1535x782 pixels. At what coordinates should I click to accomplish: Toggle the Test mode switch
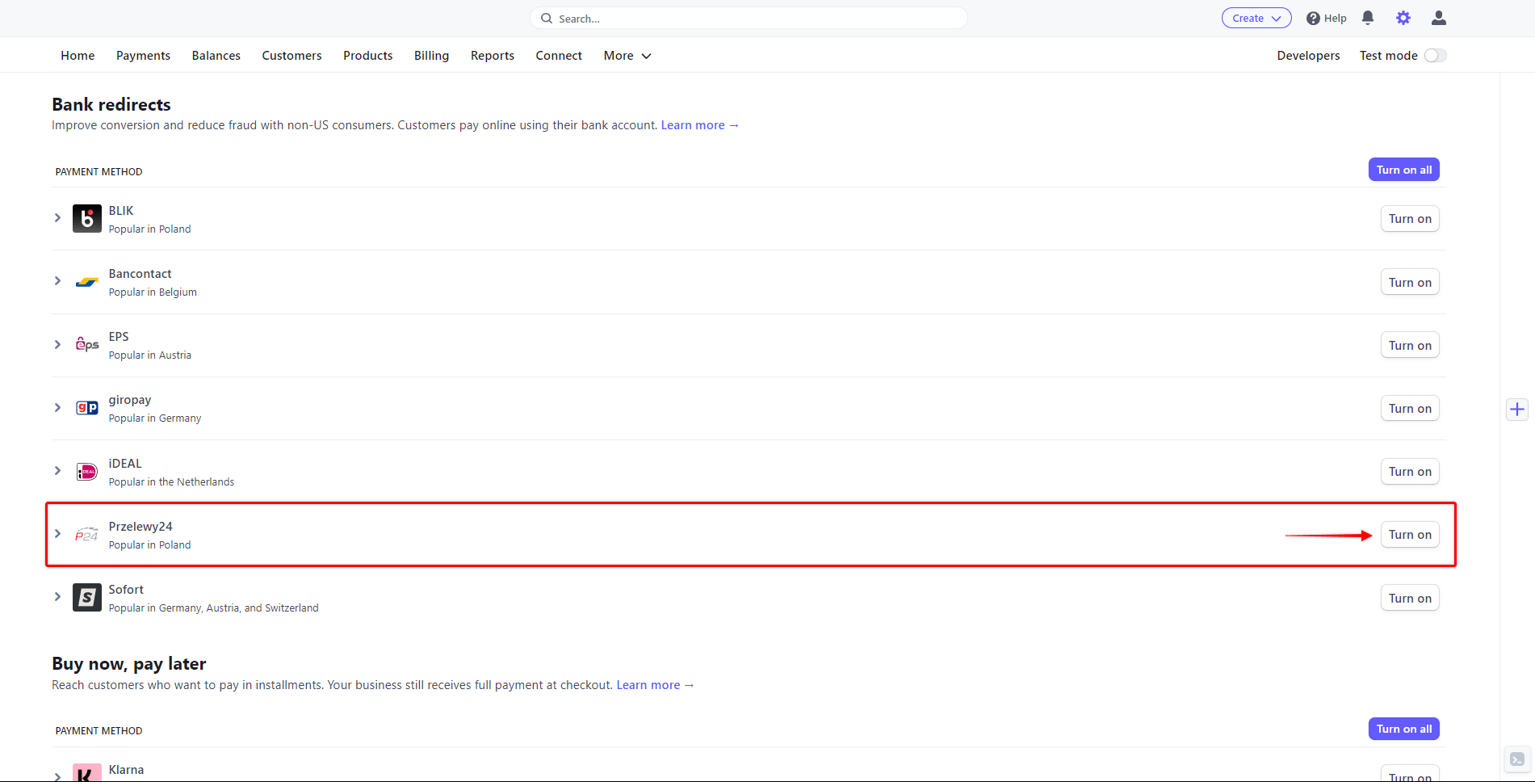(1434, 56)
